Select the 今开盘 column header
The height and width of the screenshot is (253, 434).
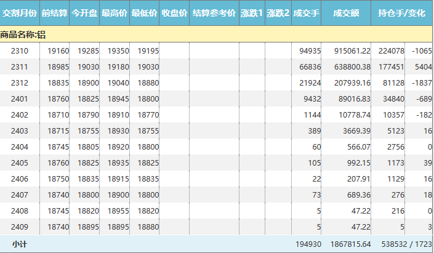84,13
